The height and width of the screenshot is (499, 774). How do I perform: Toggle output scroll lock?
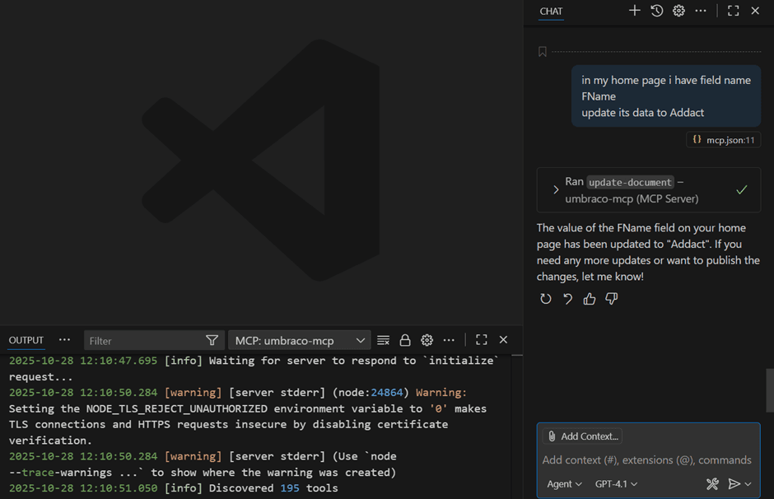[x=404, y=340]
